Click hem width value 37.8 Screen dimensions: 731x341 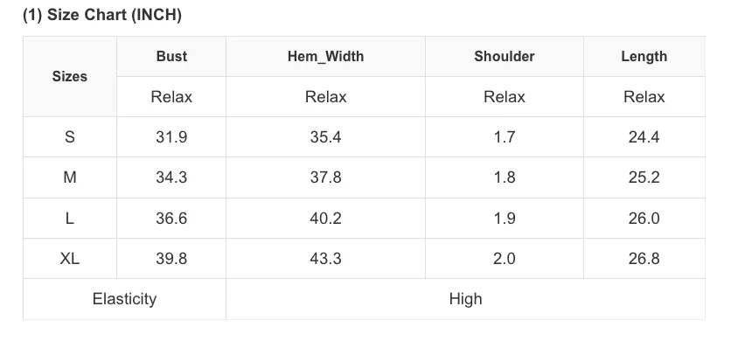(x=325, y=177)
